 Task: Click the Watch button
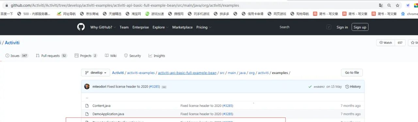(386, 43)
